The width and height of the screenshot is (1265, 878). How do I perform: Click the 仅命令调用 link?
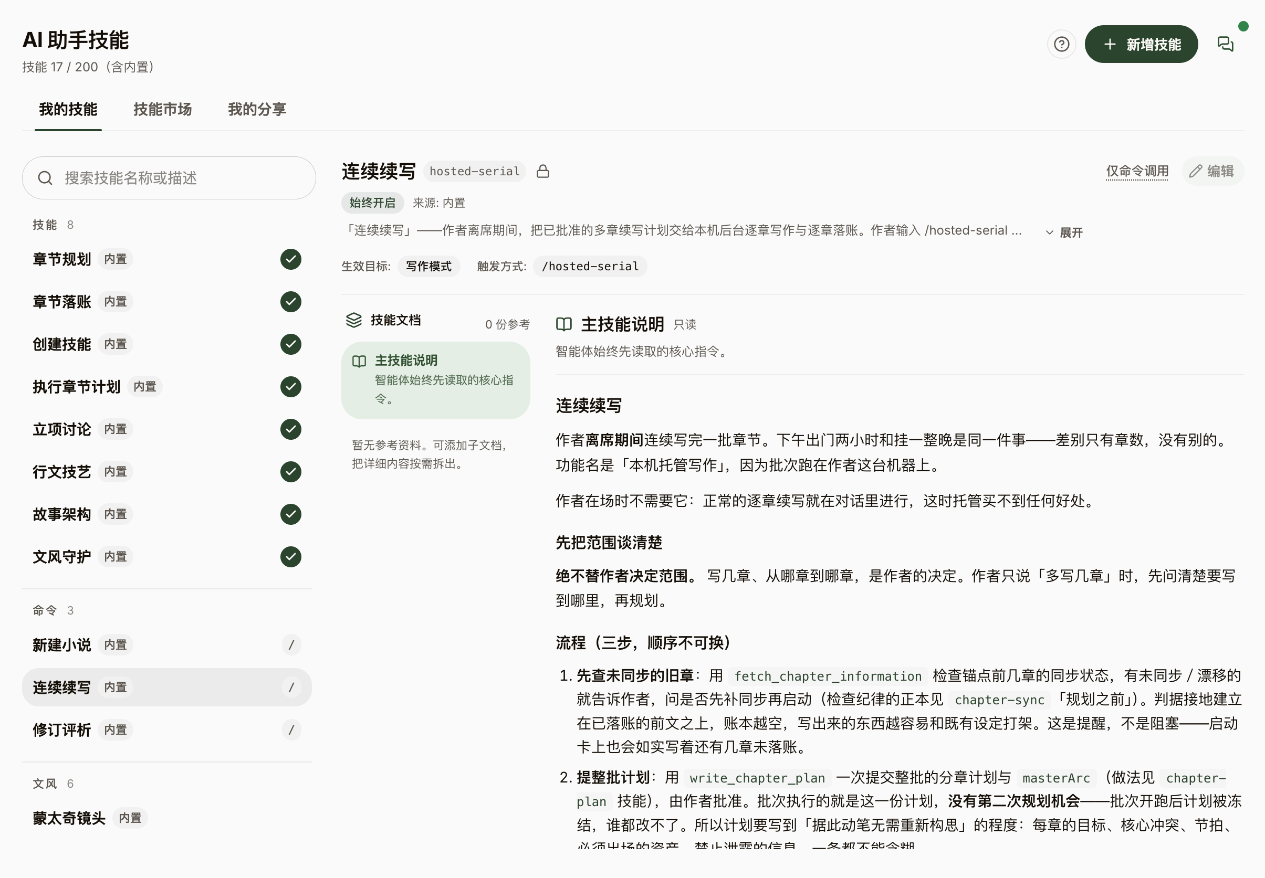[1137, 171]
